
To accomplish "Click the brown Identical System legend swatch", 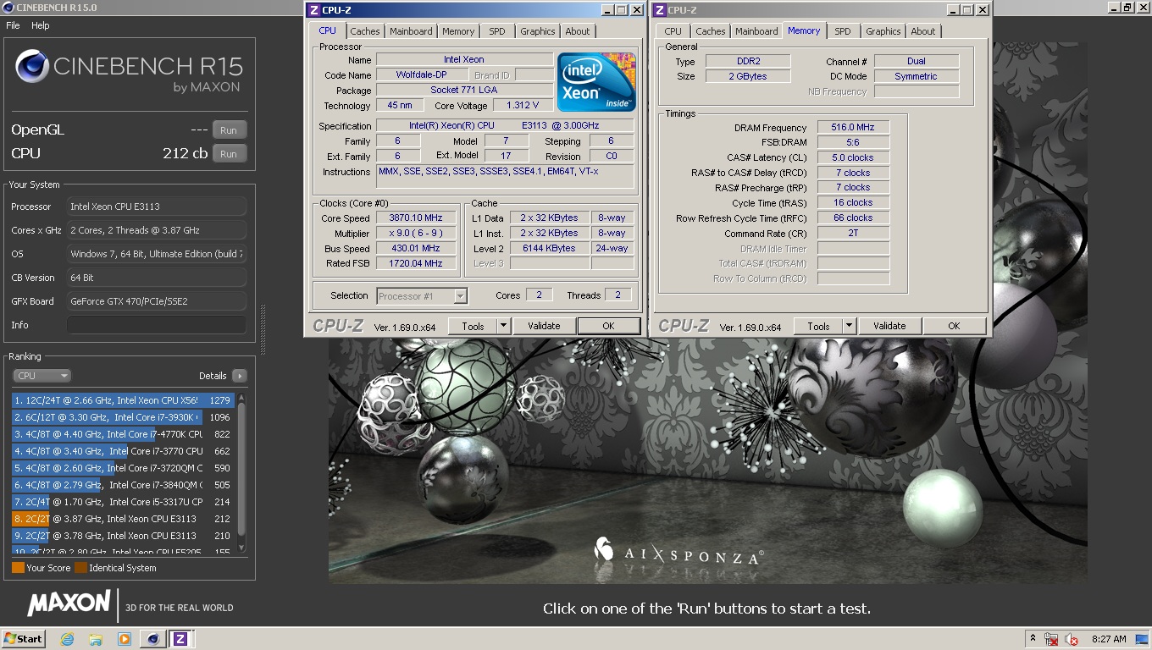I will click(x=80, y=568).
